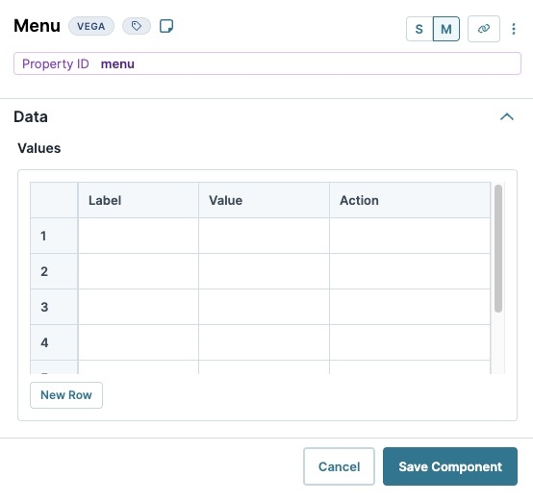Image resolution: width=533 pixels, height=502 pixels.
Task: Click the VEGA badge
Action: click(x=91, y=26)
